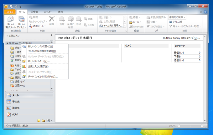Open the 新しいアイテム dropdown
213x135 pixels.
pos(22,22)
